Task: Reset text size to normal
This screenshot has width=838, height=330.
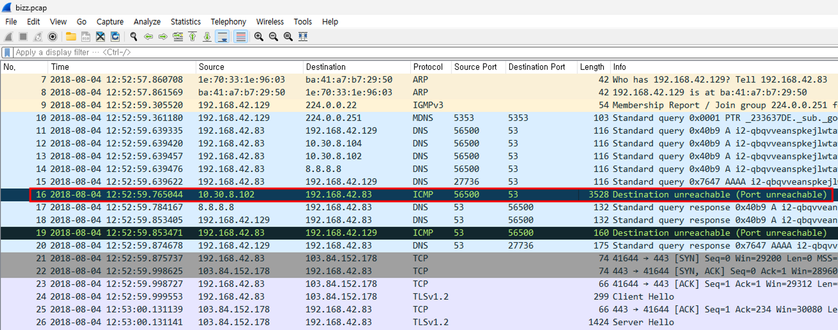Action: click(288, 37)
